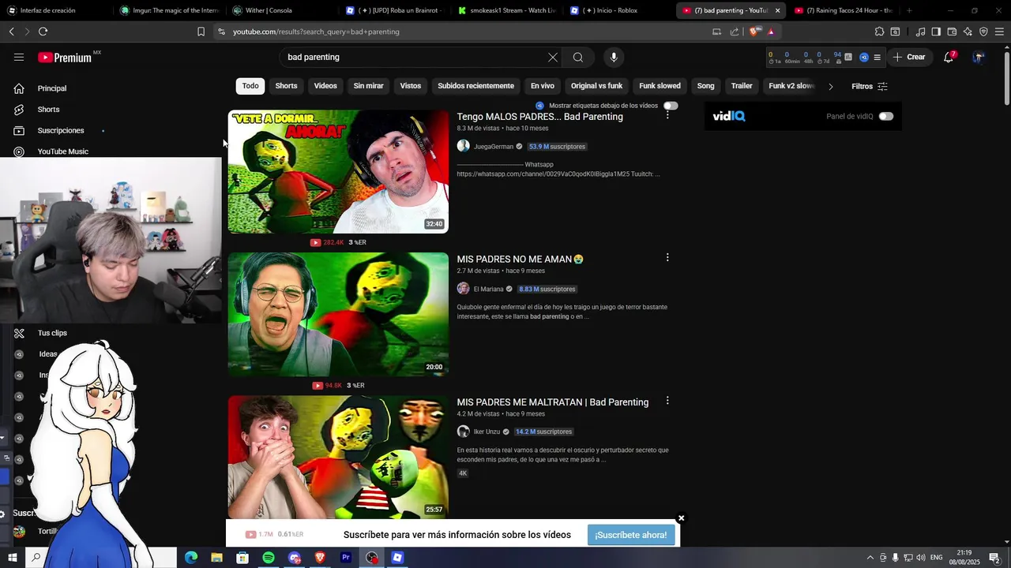Toggle the Panel de vidIQ switch

click(886, 116)
